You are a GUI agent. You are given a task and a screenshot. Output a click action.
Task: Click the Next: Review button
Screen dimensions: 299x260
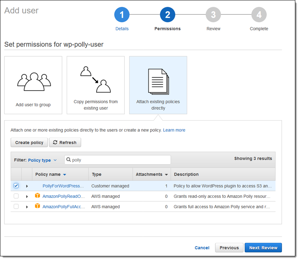click(x=263, y=248)
